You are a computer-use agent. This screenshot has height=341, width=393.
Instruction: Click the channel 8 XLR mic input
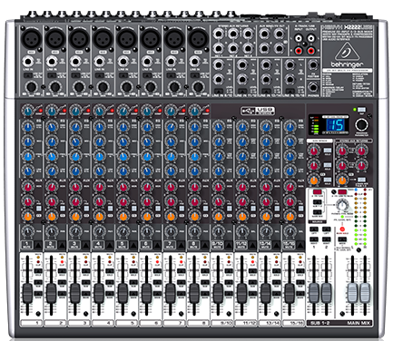[x=199, y=39]
